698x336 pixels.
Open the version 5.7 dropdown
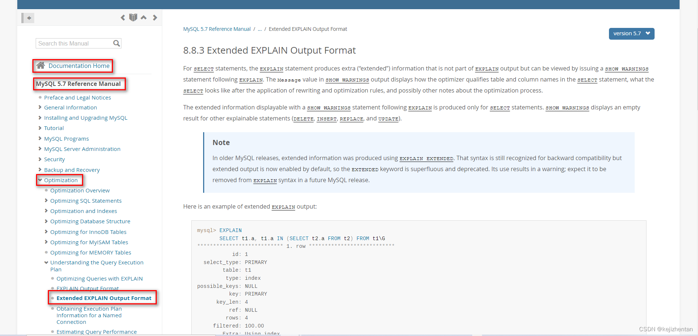(631, 33)
